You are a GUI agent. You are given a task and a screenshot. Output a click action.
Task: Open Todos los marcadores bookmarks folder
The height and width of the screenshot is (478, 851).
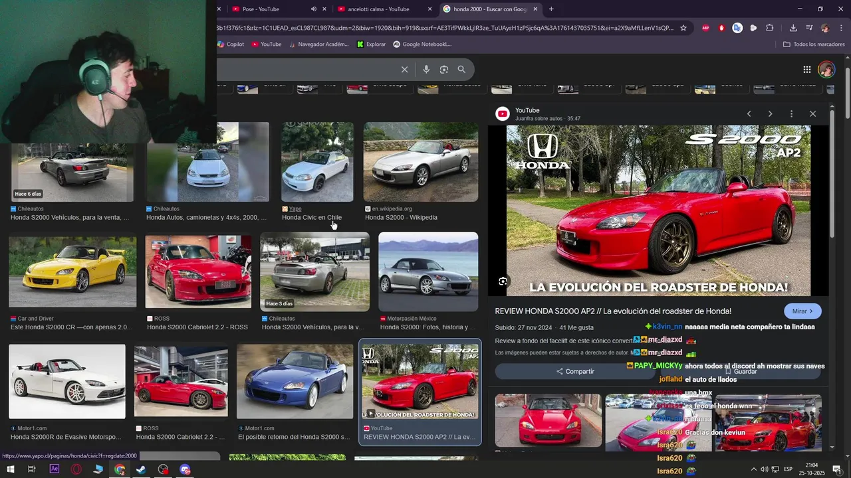pos(814,44)
